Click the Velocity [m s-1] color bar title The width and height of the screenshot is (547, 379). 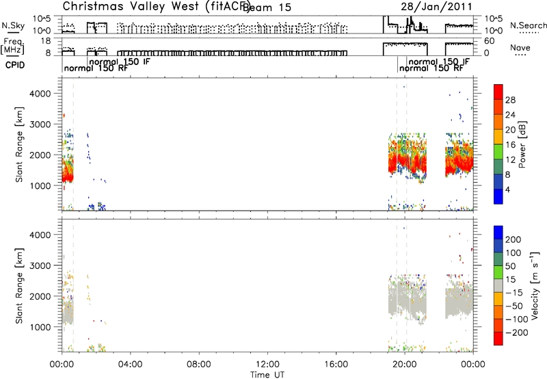pyautogui.click(x=535, y=286)
